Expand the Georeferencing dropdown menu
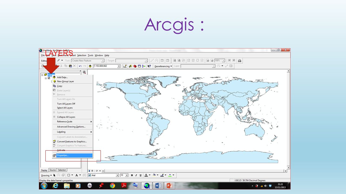This screenshot has width=346, height=194. coord(163,66)
